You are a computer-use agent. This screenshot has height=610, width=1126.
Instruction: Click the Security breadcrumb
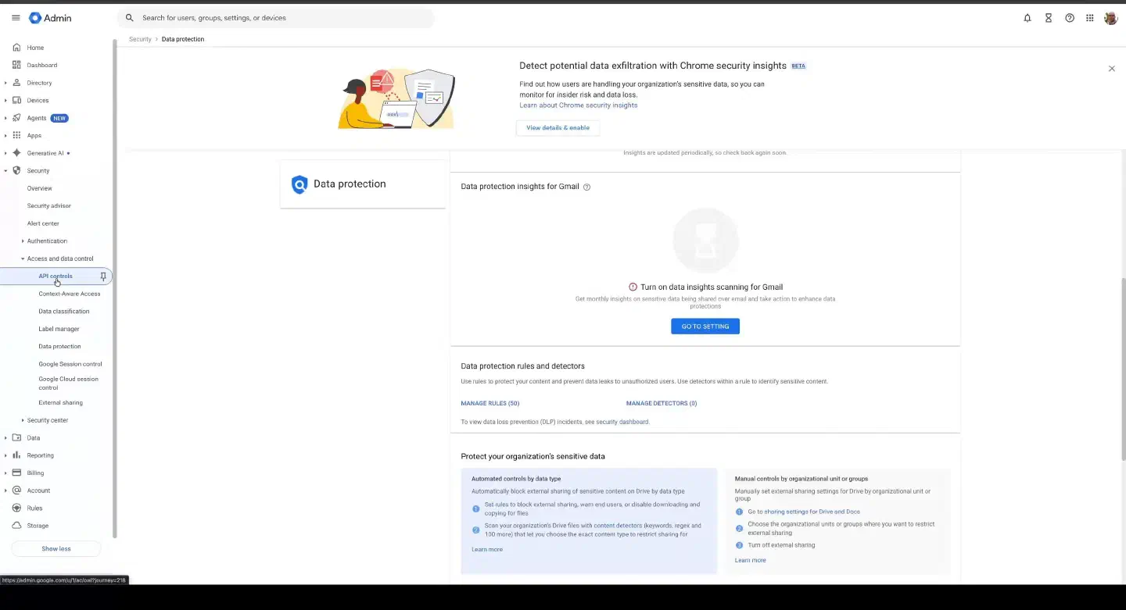click(x=140, y=39)
